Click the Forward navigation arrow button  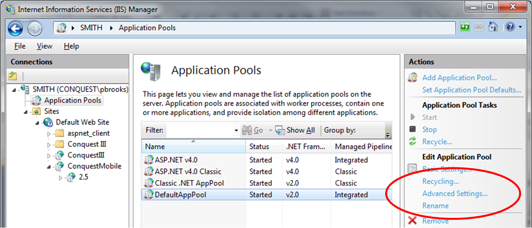(x=35, y=28)
